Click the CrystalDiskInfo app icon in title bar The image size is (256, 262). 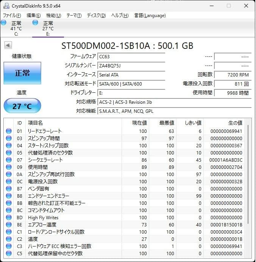point(6,6)
